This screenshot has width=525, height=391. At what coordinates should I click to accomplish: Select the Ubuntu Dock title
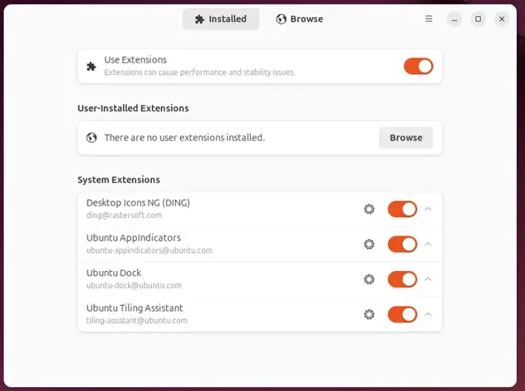[114, 273]
